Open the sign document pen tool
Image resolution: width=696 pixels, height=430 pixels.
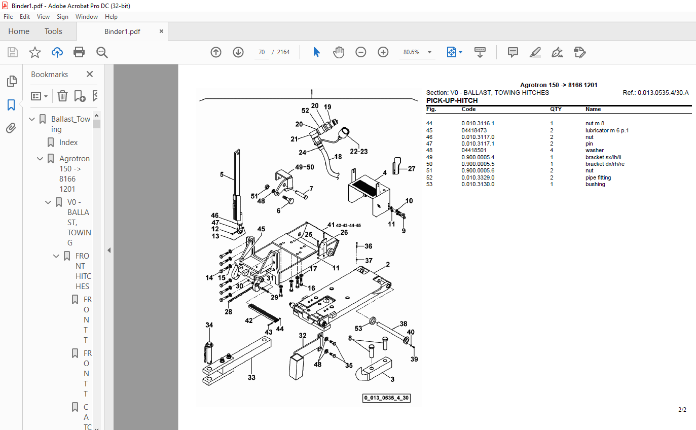(x=558, y=52)
